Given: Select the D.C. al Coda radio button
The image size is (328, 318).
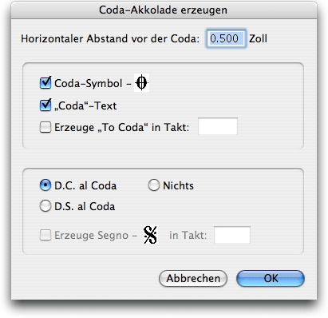Looking at the screenshot, I should pos(45,185).
